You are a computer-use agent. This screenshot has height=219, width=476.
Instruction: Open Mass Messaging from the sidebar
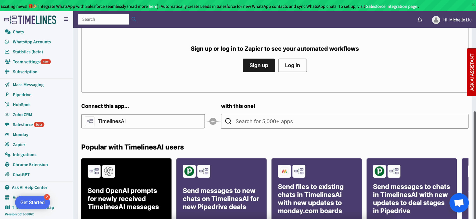pos(28,85)
